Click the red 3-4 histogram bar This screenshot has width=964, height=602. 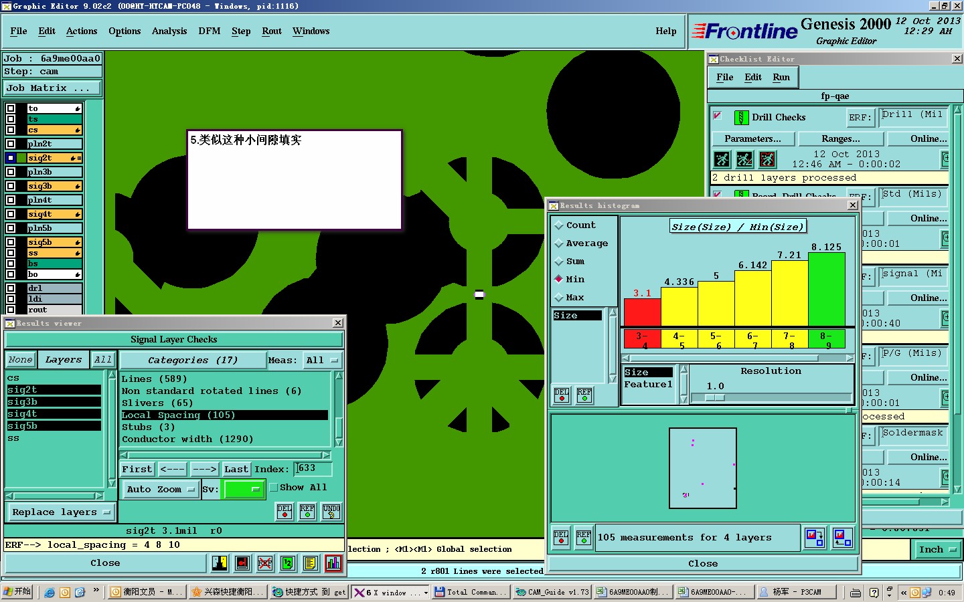(642, 312)
